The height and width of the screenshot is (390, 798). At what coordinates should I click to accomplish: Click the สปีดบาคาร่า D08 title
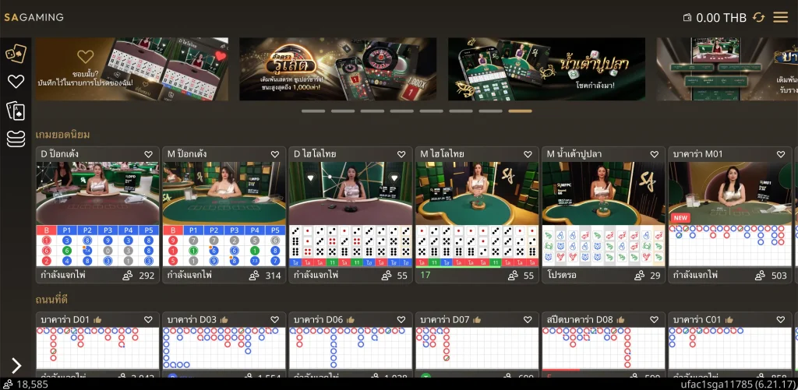[580, 320]
